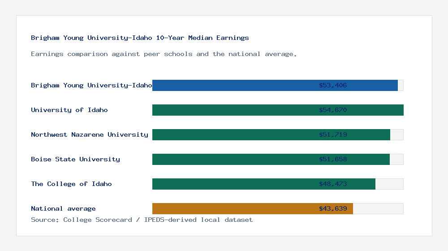The width and height of the screenshot is (448, 251).
Task: Click the source note 'College Scorecard / IPEDS-derived'
Action: click(130, 220)
